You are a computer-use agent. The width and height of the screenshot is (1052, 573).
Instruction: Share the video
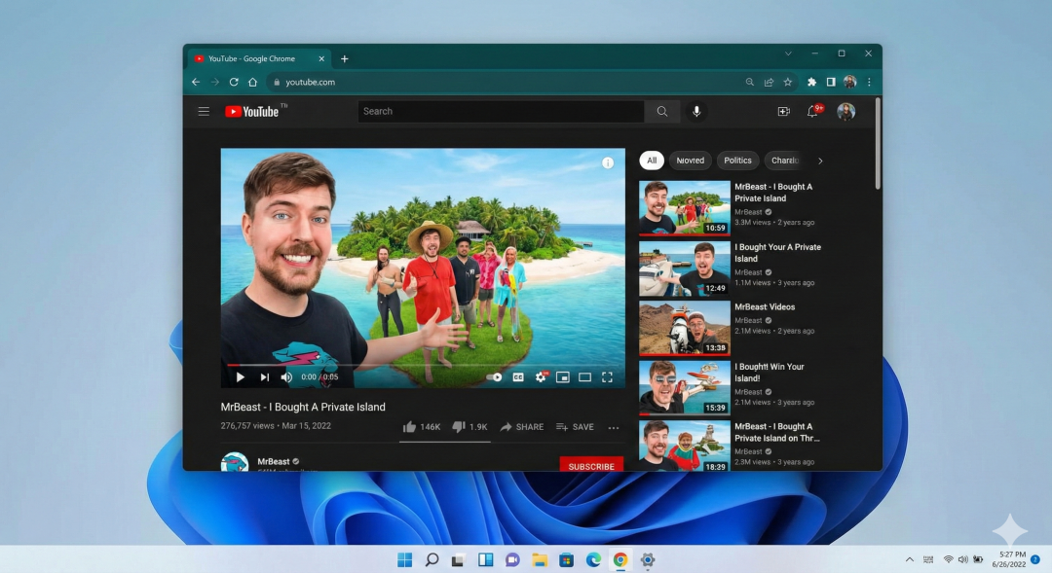coord(522,427)
